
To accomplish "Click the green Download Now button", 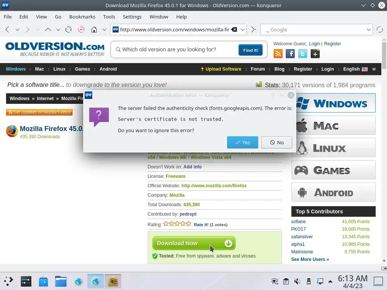I will coord(194,243).
